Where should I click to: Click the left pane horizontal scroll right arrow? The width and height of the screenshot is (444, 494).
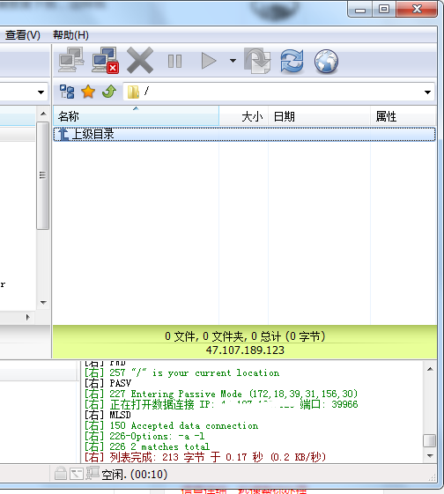point(27,317)
